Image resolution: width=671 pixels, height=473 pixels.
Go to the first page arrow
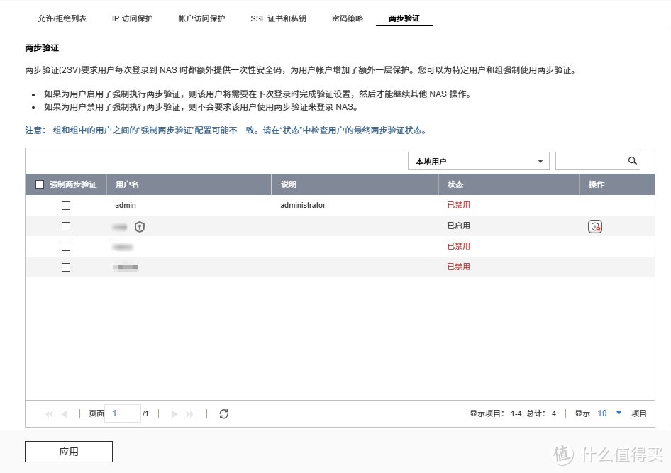point(48,413)
